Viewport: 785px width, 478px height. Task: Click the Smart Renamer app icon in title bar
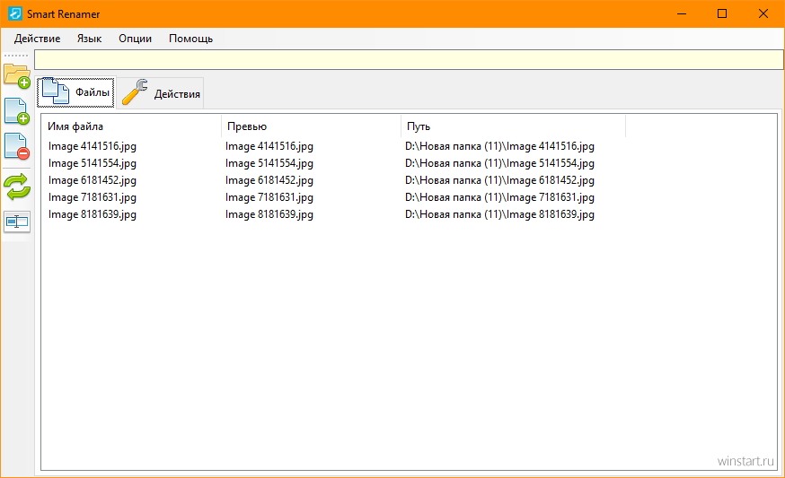tap(15, 13)
